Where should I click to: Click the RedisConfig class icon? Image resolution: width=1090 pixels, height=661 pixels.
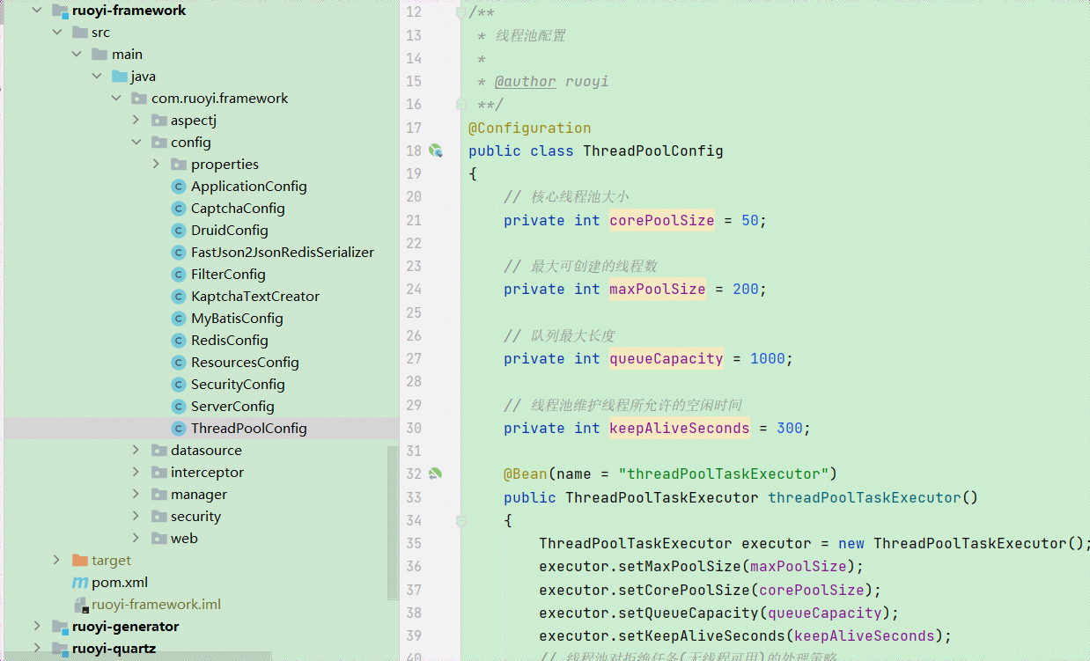[179, 341]
